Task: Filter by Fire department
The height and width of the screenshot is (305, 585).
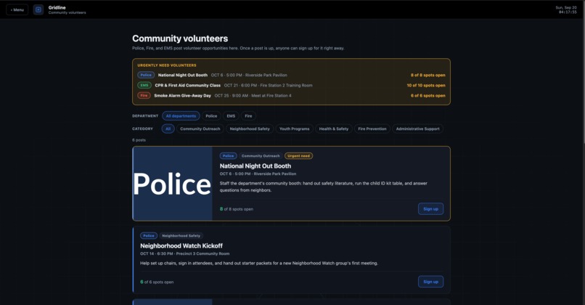Action: (x=248, y=116)
